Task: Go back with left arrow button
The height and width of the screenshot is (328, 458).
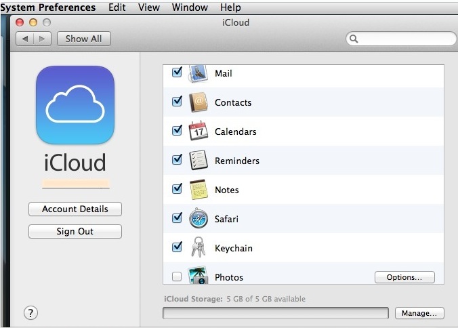Action: [x=25, y=39]
